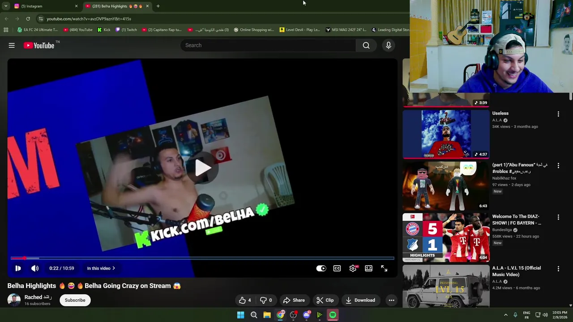Screen dimensions: 573x322
Task: Open the Twitch bookmark
Action: tap(126, 30)
